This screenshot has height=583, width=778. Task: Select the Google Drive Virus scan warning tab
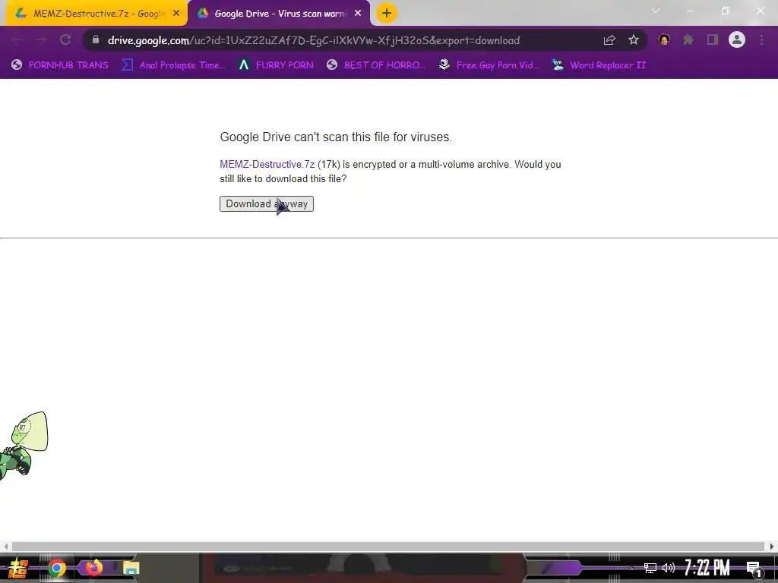278,14
